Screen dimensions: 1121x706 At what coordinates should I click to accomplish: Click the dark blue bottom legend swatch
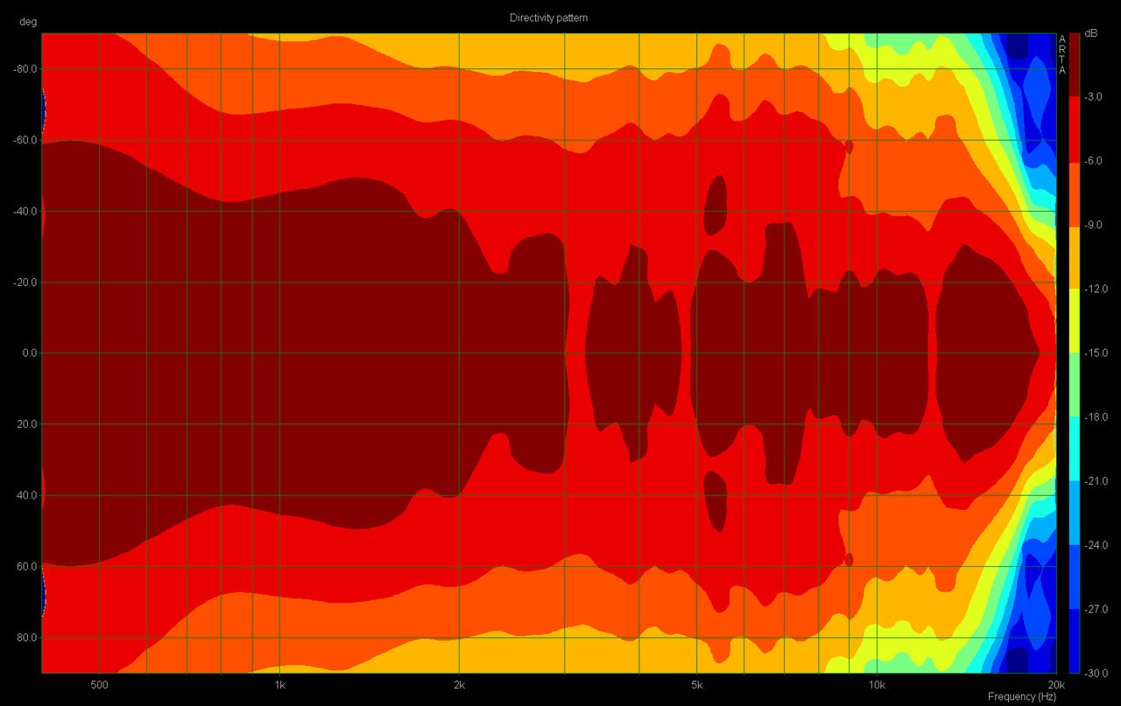[x=1075, y=641]
